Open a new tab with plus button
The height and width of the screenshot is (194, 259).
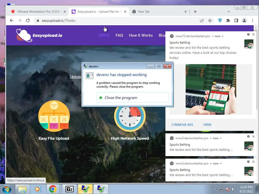[195, 12]
